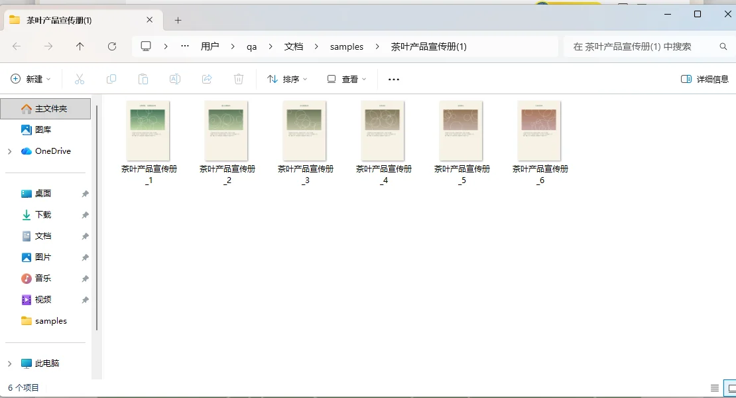736x398 pixels.
Task: Navigate to 文档 in breadcrumb
Action: pos(293,46)
